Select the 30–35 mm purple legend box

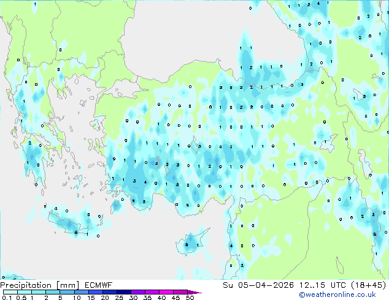click(x=137, y=292)
